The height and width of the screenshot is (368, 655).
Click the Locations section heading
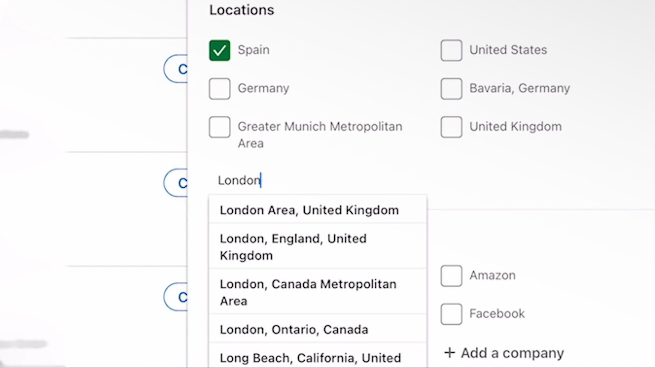tap(242, 10)
